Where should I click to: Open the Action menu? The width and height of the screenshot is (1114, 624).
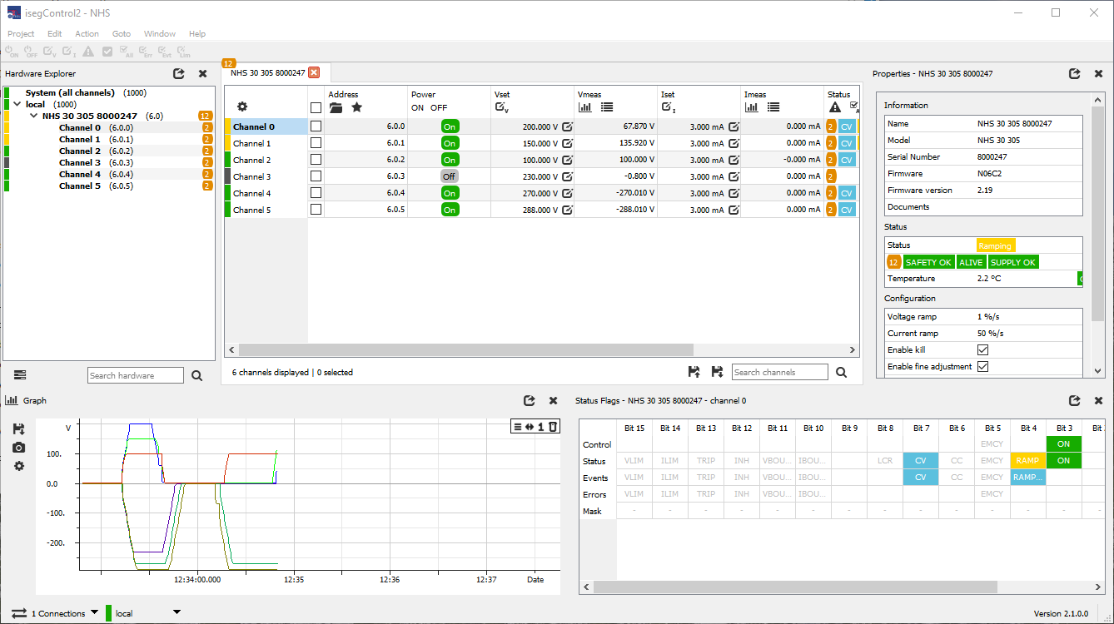tap(87, 34)
